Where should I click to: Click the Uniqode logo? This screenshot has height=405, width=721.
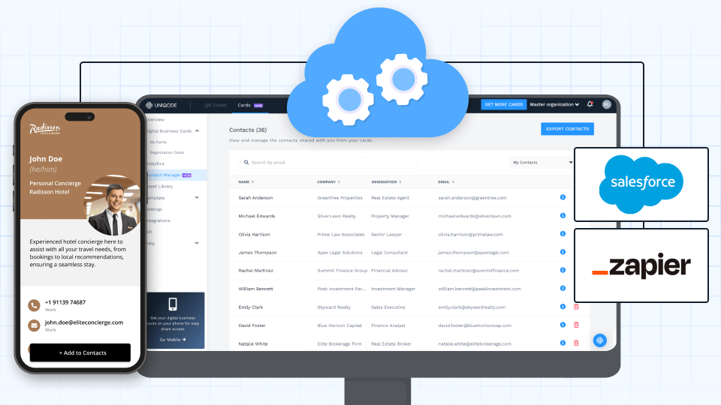pyautogui.click(x=161, y=105)
